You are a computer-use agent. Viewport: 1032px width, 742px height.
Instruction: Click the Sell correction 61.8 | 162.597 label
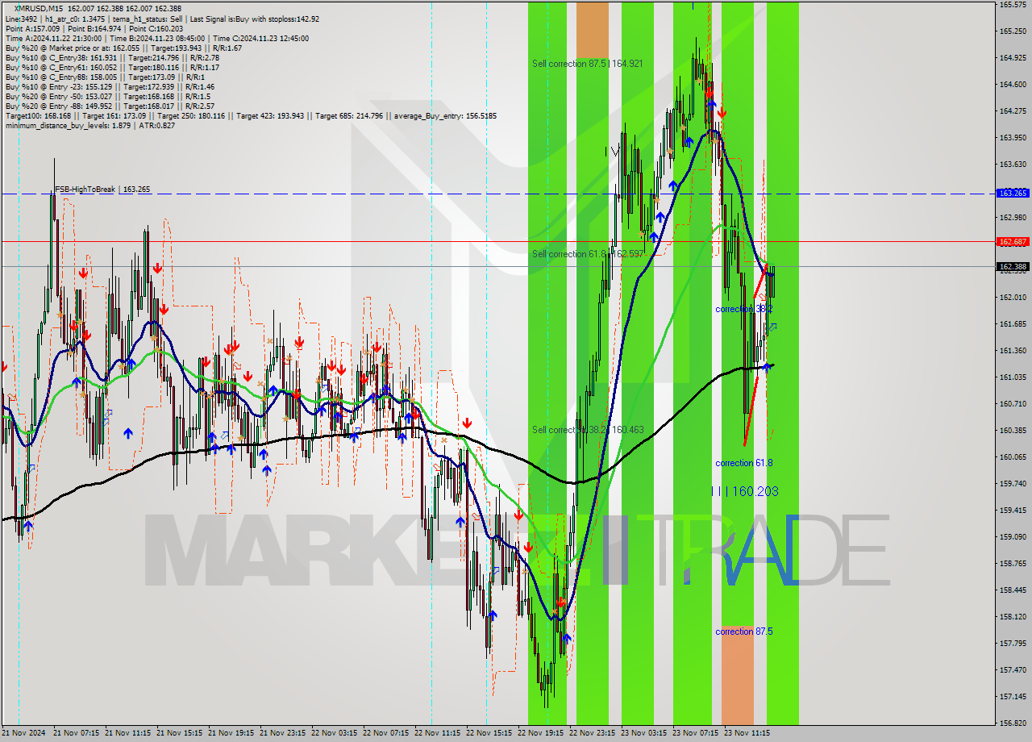(587, 254)
